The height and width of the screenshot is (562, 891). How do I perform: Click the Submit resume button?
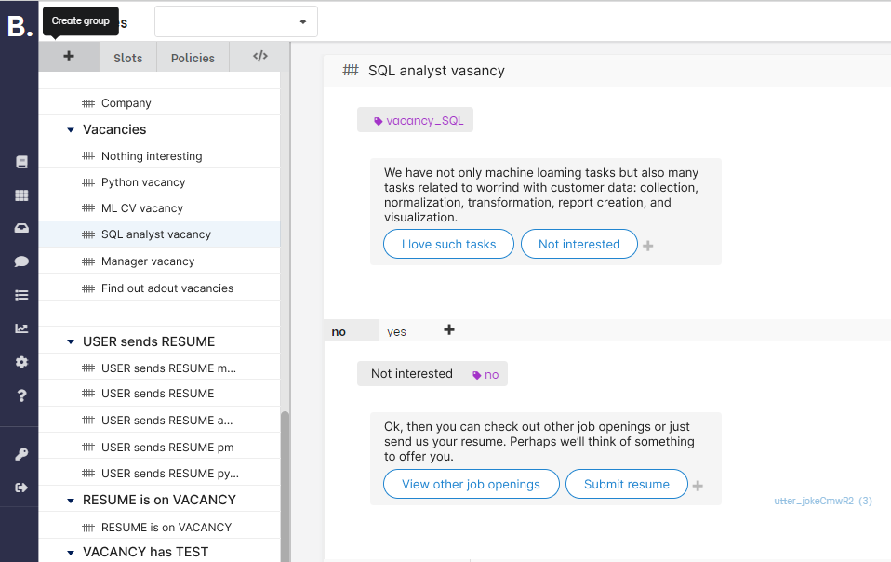[627, 484]
